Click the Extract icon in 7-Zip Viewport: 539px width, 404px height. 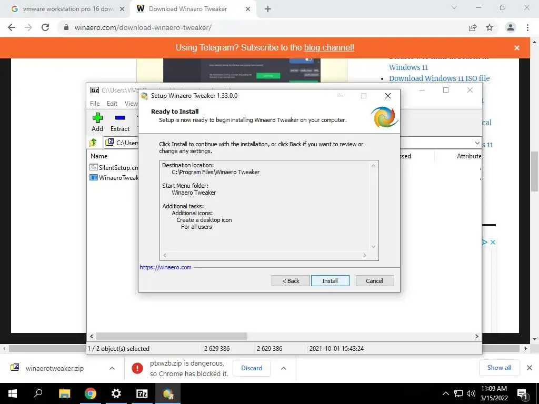(x=119, y=122)
